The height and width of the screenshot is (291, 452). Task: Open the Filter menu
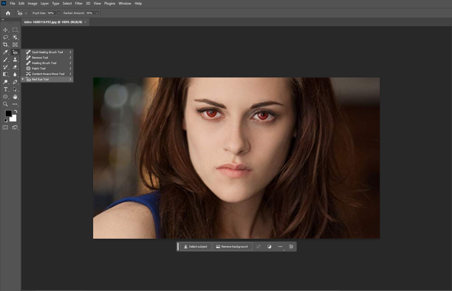tap(79, 3)
